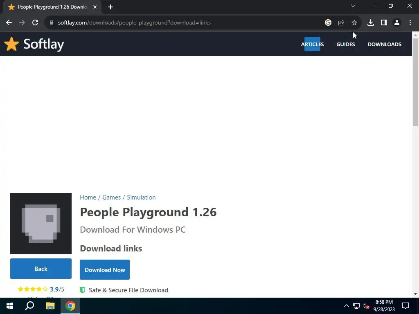Click the 'Download links' heading
Viewport: 419px width, 314px height.
click(x=111, y=248)
